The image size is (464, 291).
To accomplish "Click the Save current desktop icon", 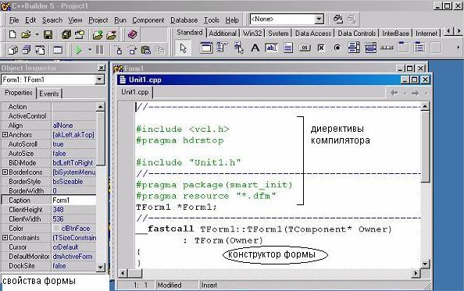I will [337, 20].
